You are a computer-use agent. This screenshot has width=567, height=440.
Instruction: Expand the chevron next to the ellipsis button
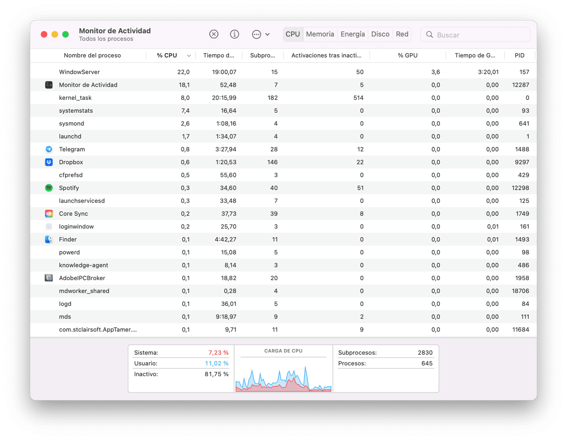(267, 34)
